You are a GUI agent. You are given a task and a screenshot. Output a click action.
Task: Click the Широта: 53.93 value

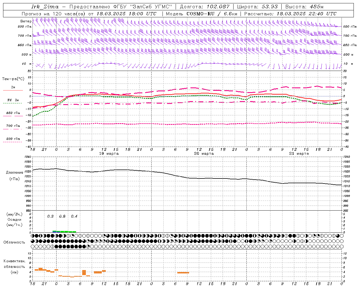(257, 7)
